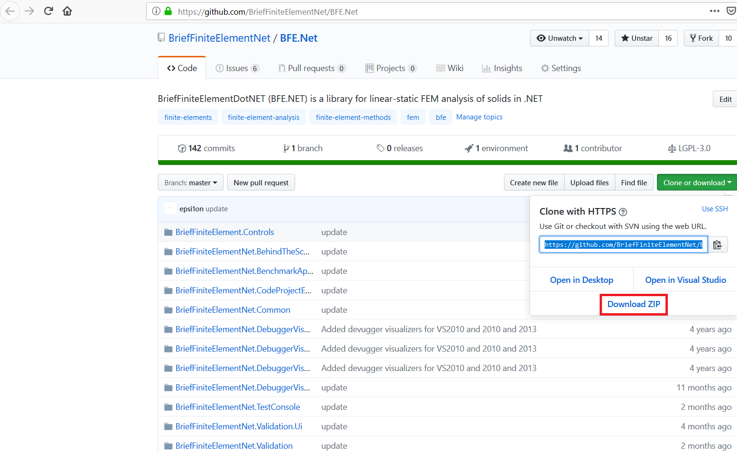This screenshot has width=737, height=453.
Task: Collapse the Clone or download dropdown
Action: pos(697,182)
